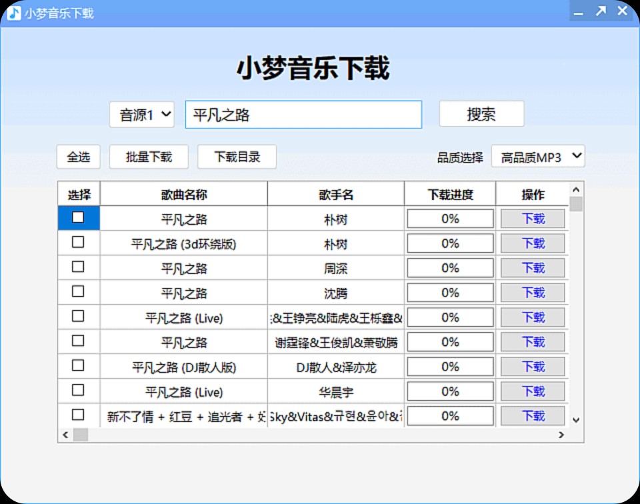Click the vertical scrollbar thumb

576,203
